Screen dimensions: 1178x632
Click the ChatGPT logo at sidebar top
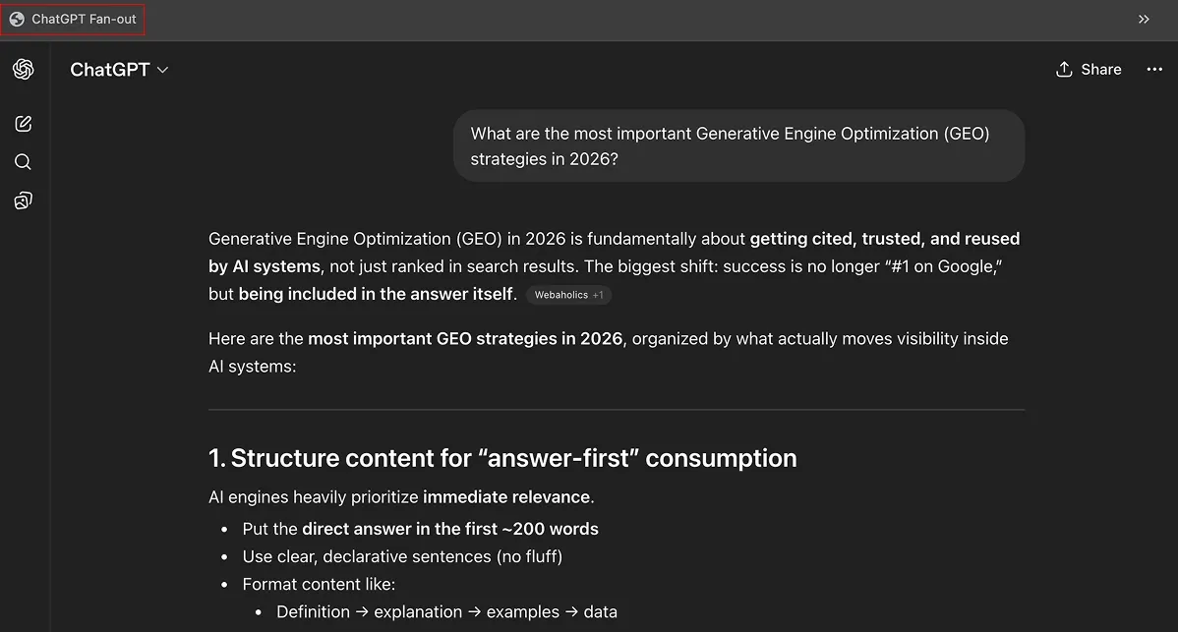23,69
